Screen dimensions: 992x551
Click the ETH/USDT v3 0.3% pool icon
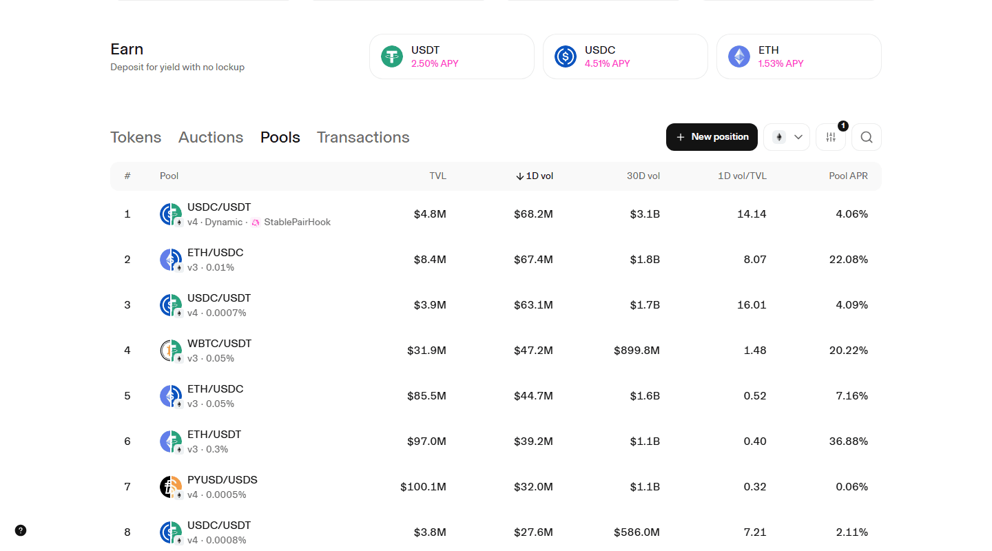pos(172,441)
